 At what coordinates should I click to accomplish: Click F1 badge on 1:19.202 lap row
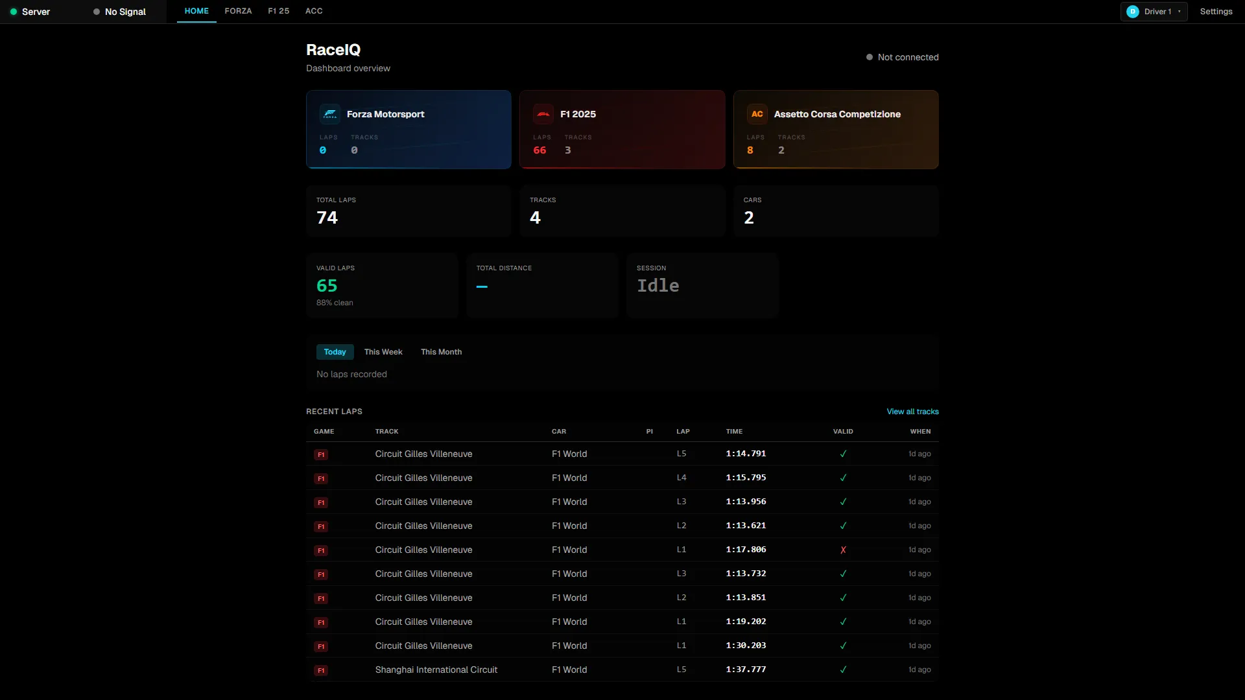(321, 622)
